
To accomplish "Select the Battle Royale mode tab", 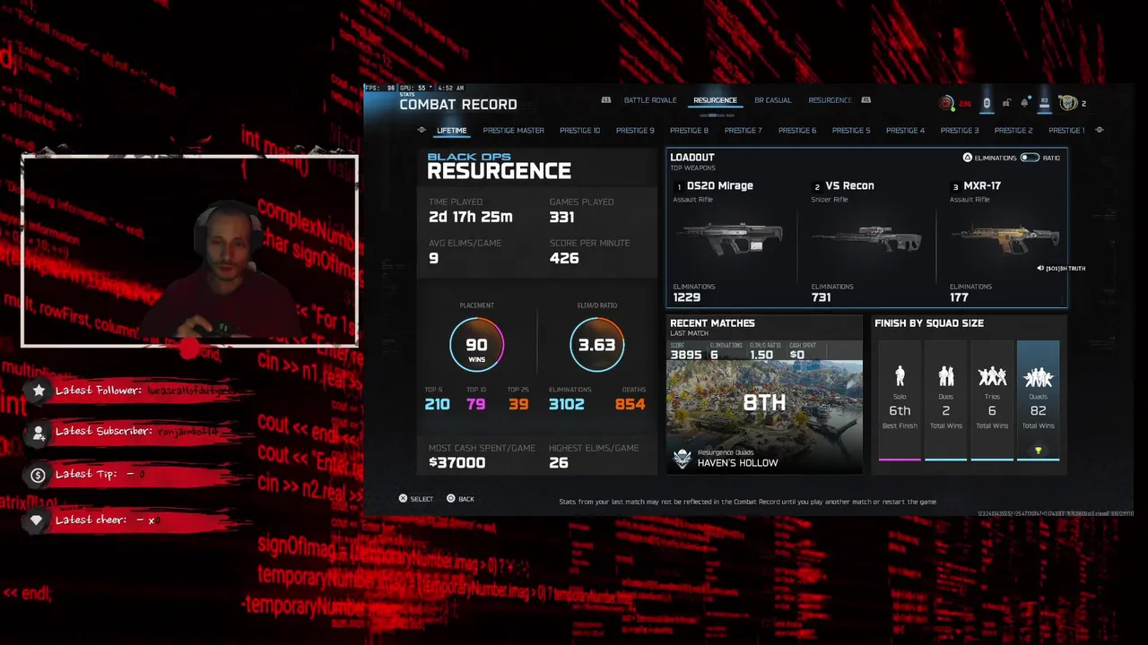I will point(650,100).
